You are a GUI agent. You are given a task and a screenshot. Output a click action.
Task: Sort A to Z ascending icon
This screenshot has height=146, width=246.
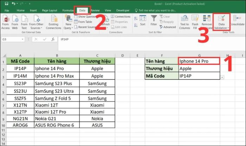[136, 19]
